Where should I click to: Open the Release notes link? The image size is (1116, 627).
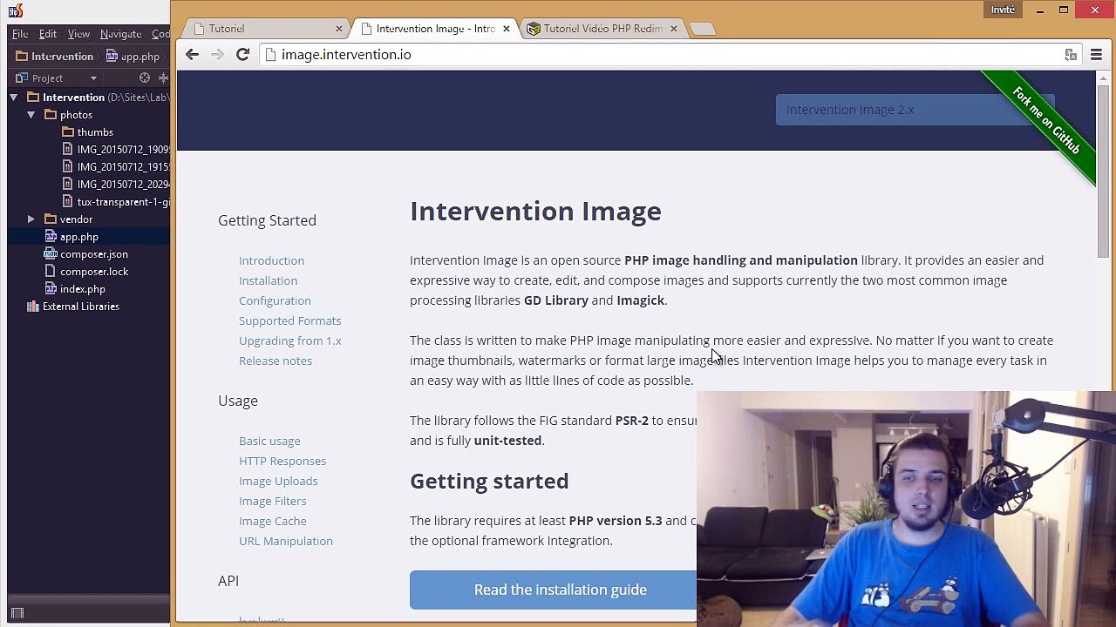click(275, 361)
